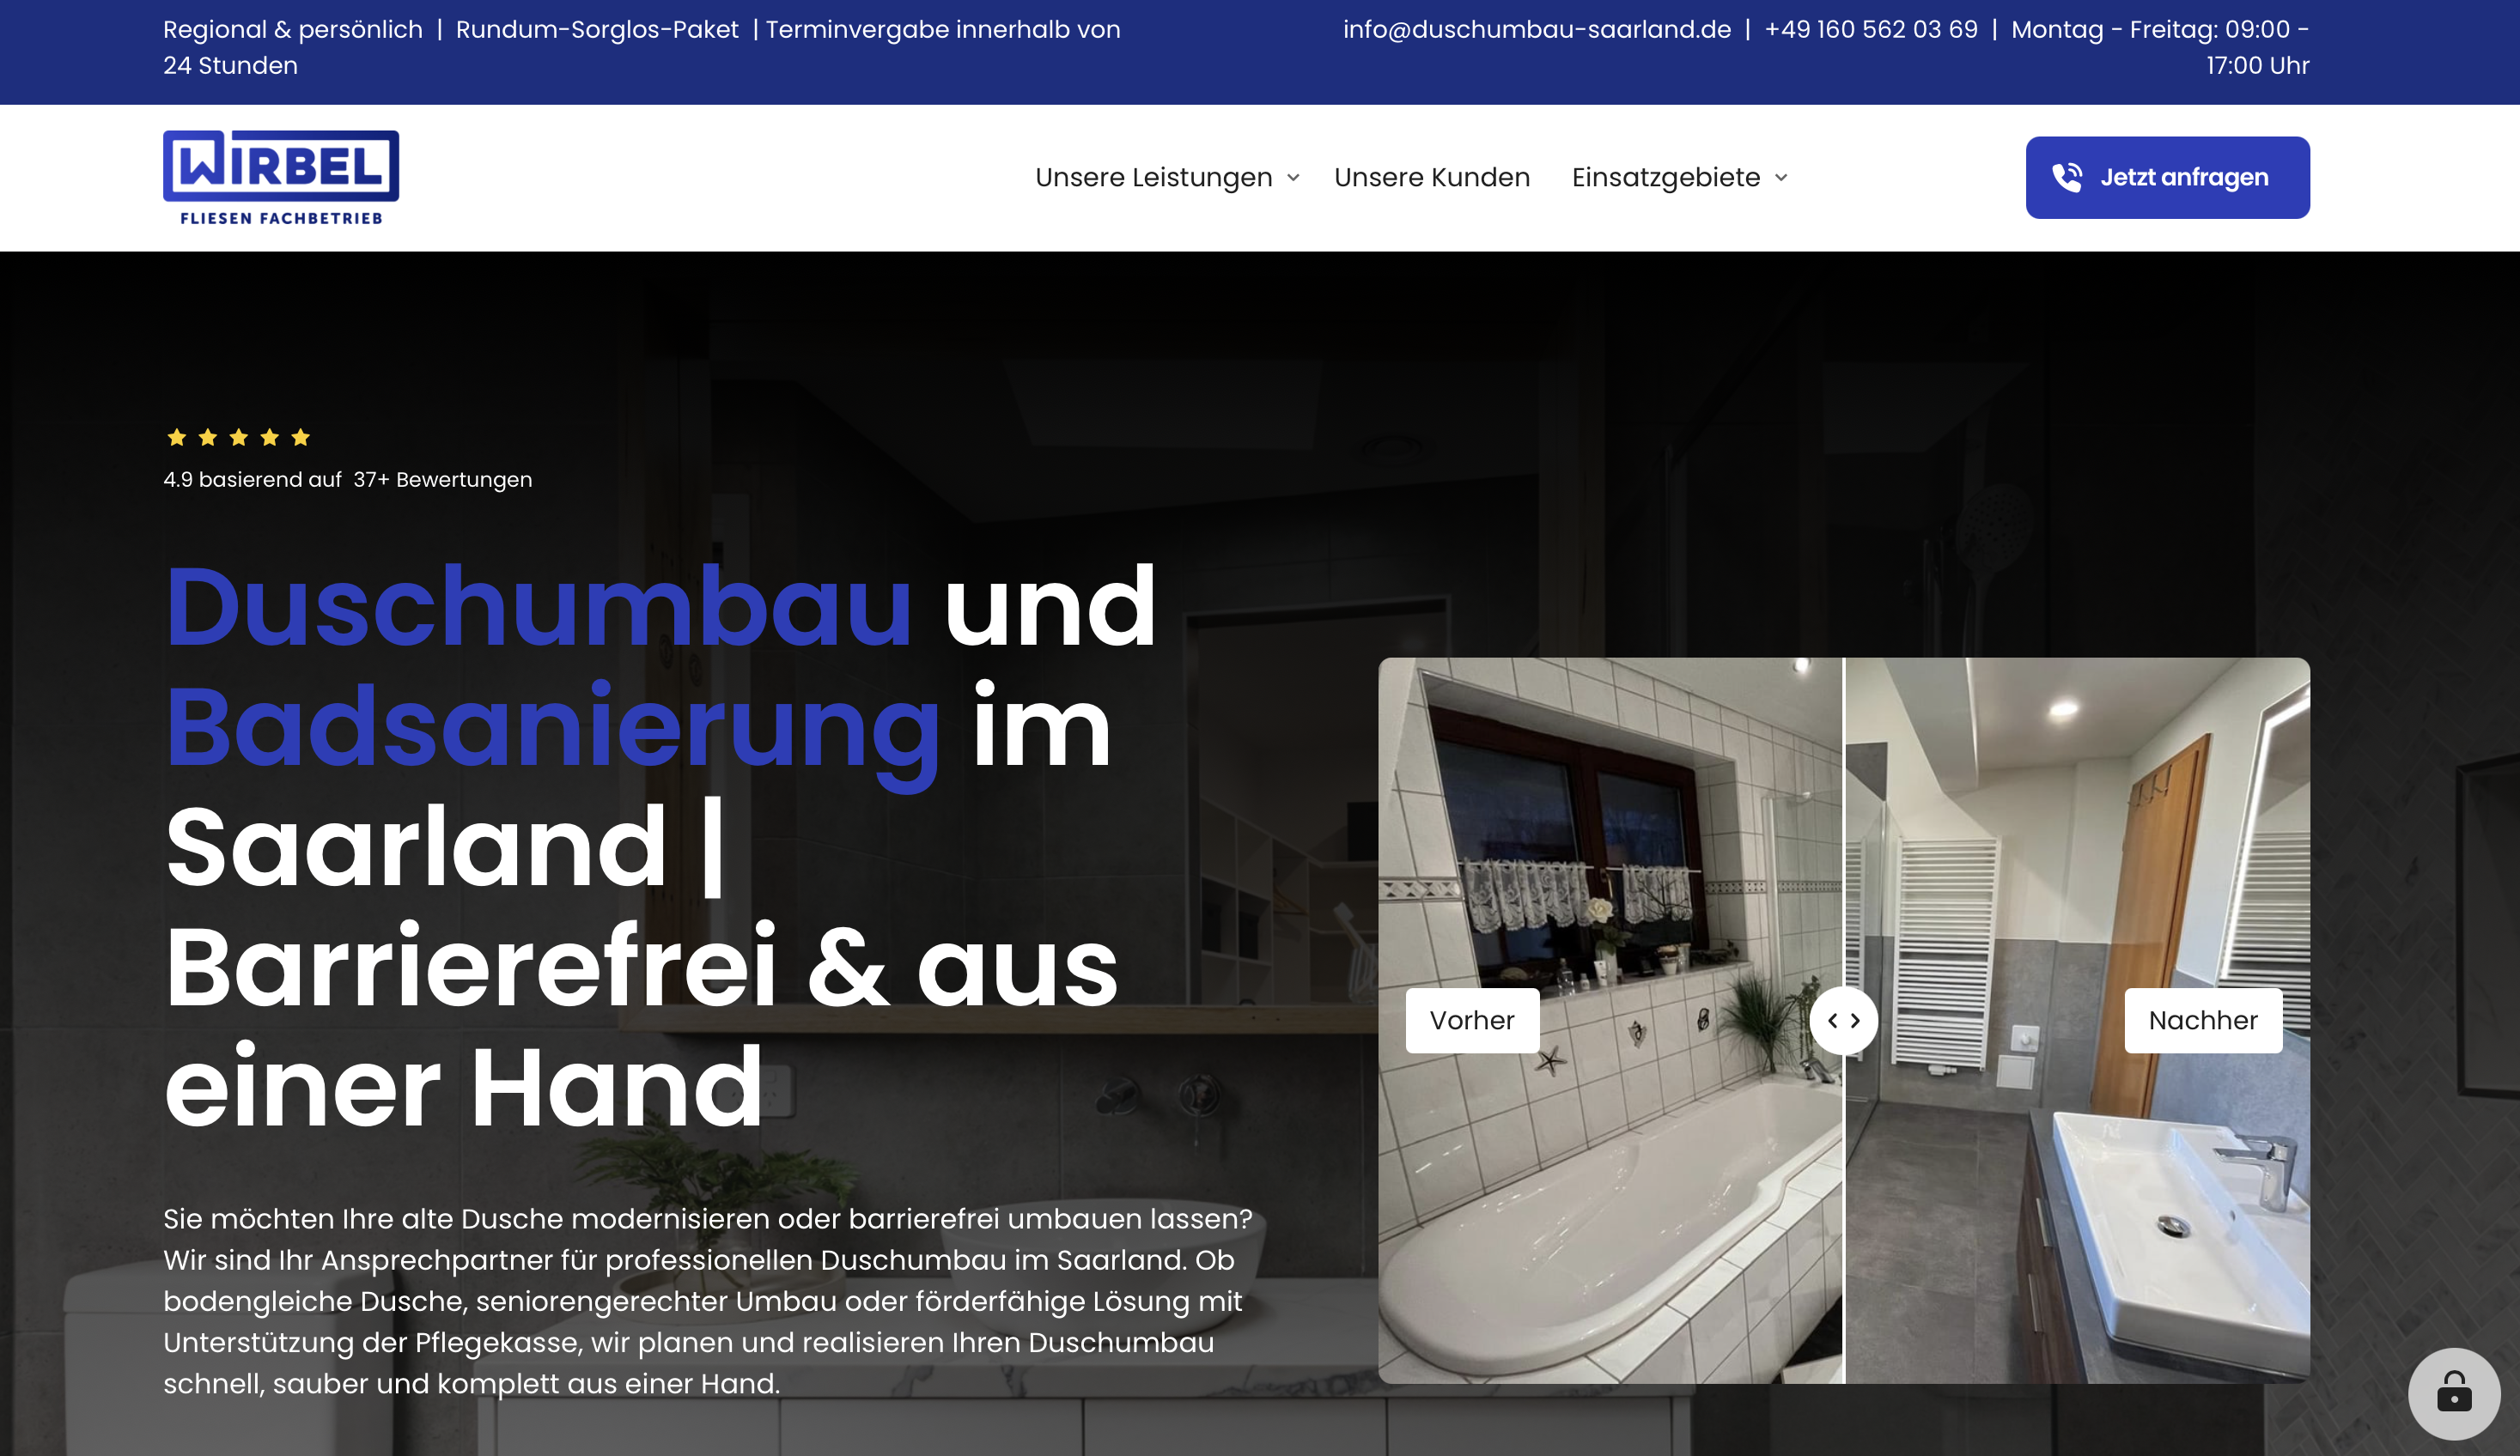The width and height of the screenshot is (2520, 1456).
Task: Click the phone icon in Jetzt anfragen
Action: coord(2066,178)
